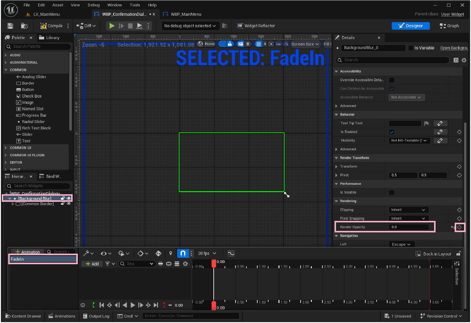Set playback range start green bracket
The image size is (471, 323).
click(94, 305)
